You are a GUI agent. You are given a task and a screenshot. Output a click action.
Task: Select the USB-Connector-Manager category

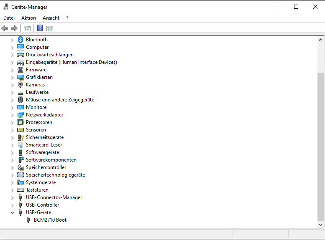click(x=54, y=197)
